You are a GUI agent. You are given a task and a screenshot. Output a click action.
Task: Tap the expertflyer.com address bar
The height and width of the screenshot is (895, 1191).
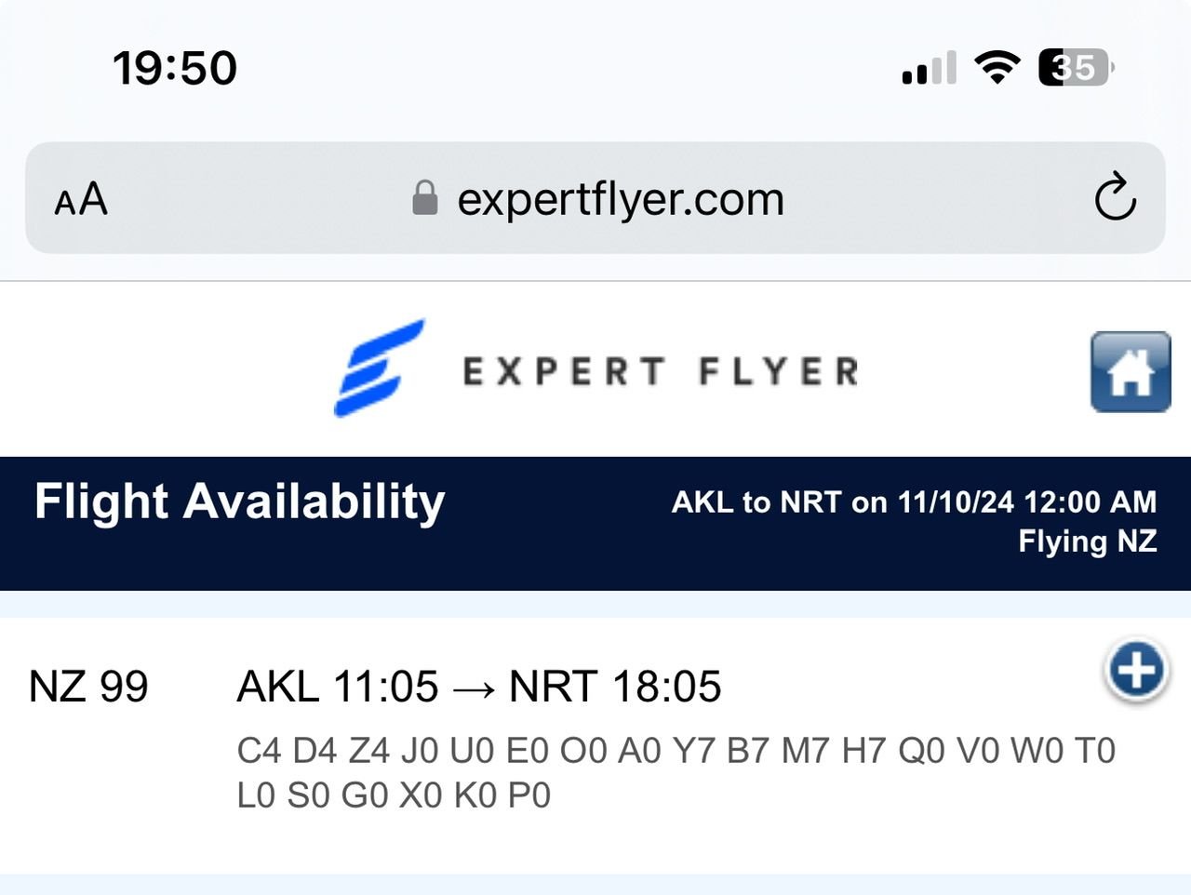(x=620, y=199)
